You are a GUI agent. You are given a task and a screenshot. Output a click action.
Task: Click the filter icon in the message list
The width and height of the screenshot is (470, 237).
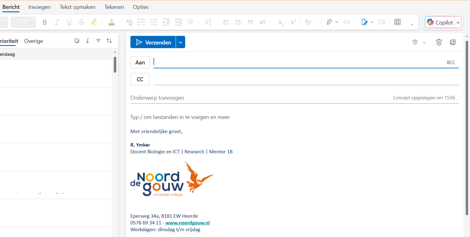tap(98, 41)
